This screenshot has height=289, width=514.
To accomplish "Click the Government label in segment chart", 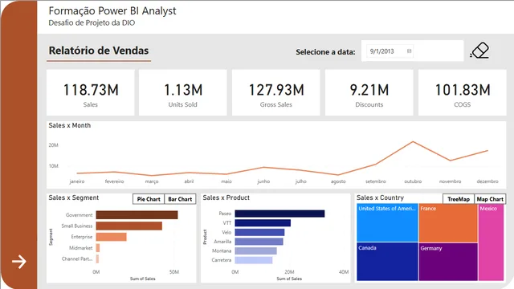I will 79,215.
